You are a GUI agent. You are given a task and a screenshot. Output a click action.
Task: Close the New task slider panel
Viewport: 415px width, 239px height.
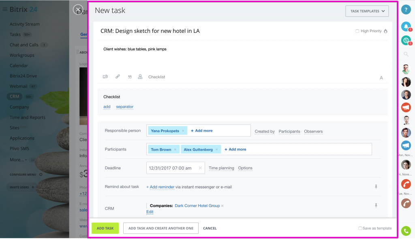(78, 10)
